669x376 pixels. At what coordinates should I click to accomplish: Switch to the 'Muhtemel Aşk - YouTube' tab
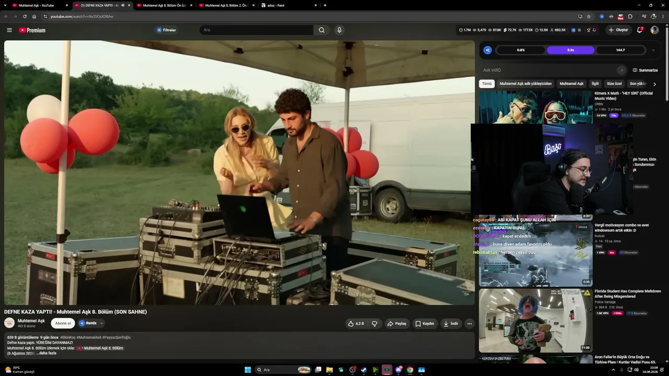(x=41, y=5)
